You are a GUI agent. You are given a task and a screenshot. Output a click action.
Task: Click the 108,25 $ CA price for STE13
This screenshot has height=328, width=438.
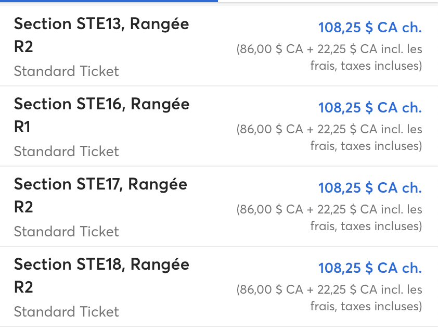point(370,28)
